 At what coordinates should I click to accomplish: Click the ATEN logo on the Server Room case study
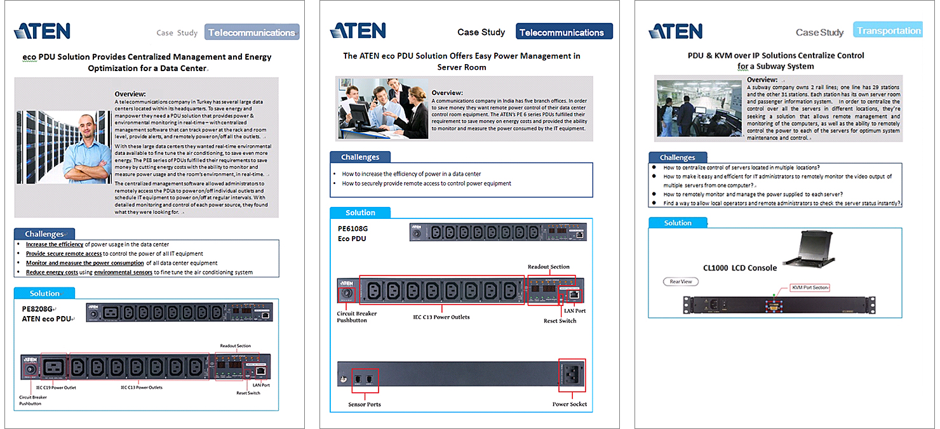click(358, 31)
